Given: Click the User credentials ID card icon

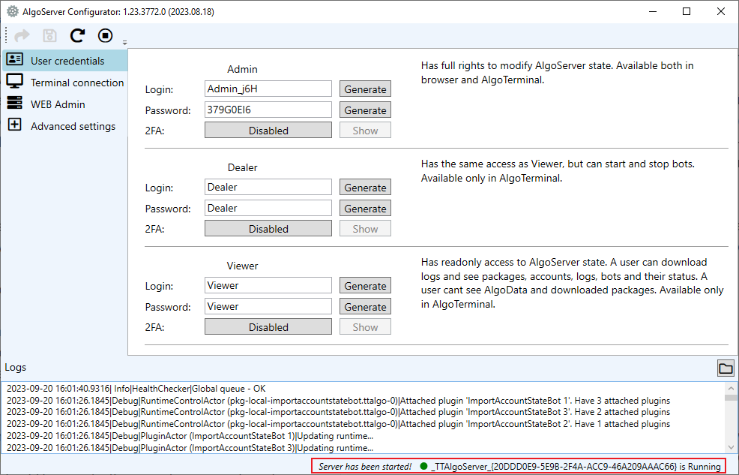Looking at the screenshot, I should 14,59.
